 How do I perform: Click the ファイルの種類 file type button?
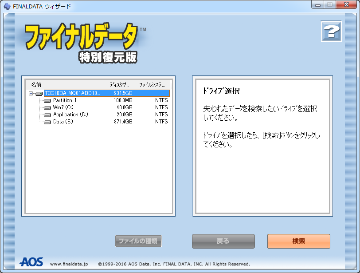(x=138, y=241)
